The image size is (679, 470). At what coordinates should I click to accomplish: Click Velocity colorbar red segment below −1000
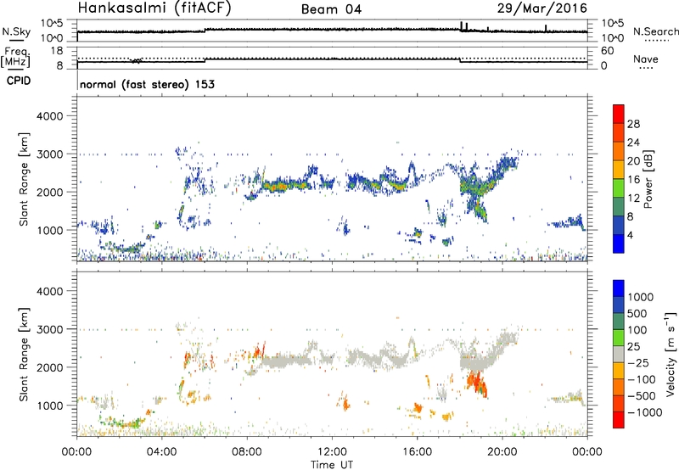point(619,420)
